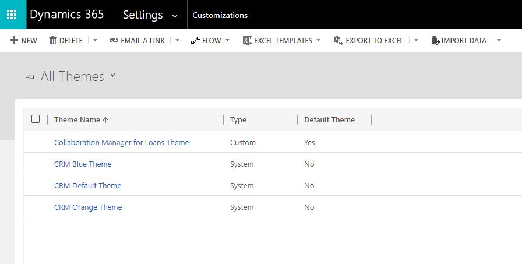
Task: Select the Custom type cell
Action: point(243,142)
